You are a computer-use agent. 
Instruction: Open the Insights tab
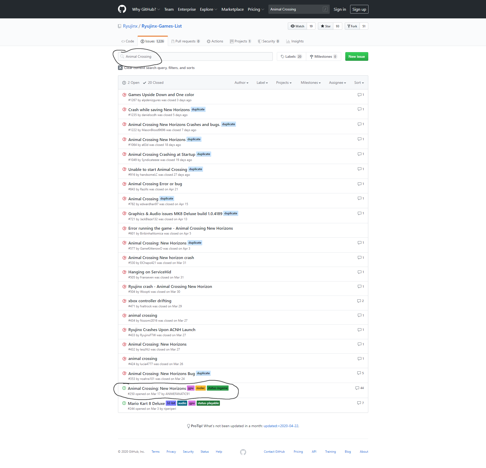pyautogui.click(x=295, y=41)
